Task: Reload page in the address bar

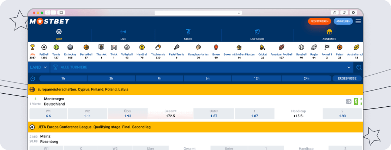Action: tap(239, 13)
